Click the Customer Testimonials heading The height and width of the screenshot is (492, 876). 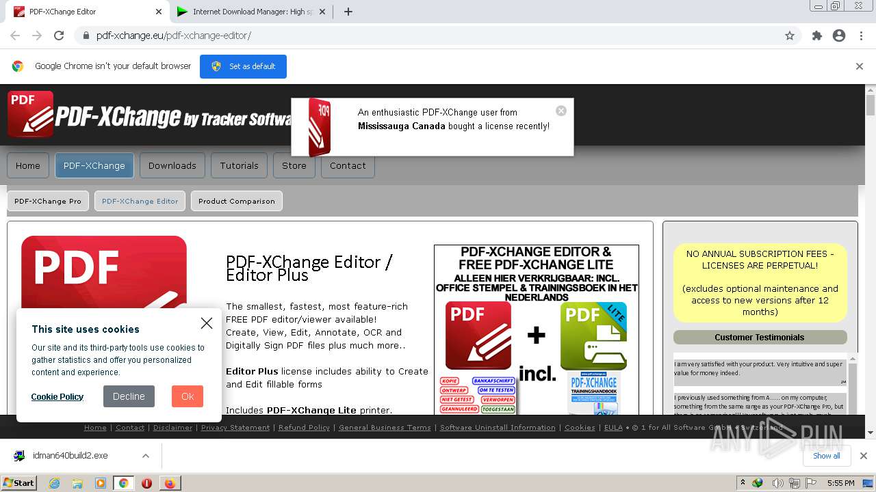click(760, 337)
